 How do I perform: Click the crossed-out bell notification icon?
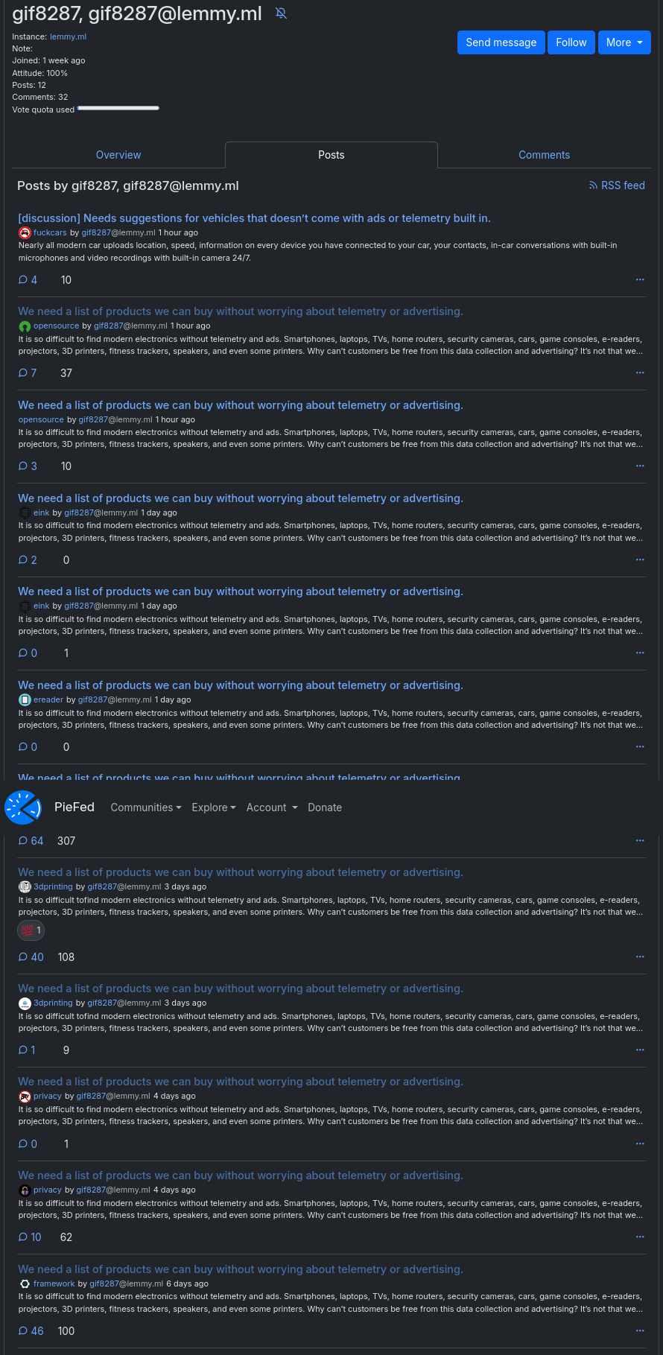281,13
